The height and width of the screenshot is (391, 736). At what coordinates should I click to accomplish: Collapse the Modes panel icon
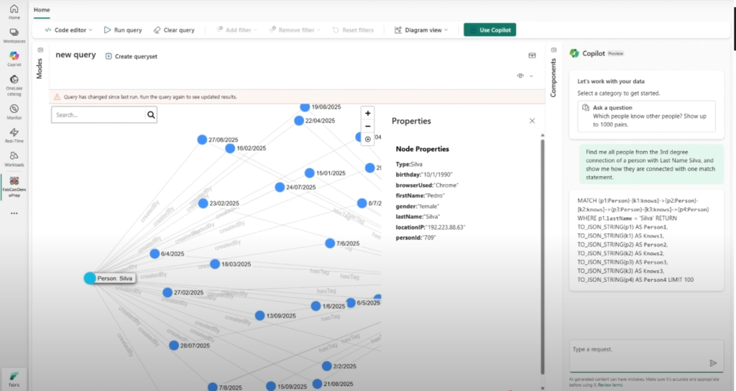click(x=40, y=50)
